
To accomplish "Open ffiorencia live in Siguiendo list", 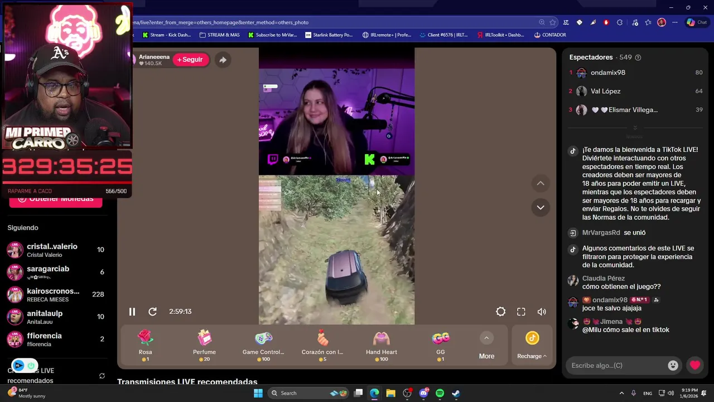I will (x=56, y=339).
